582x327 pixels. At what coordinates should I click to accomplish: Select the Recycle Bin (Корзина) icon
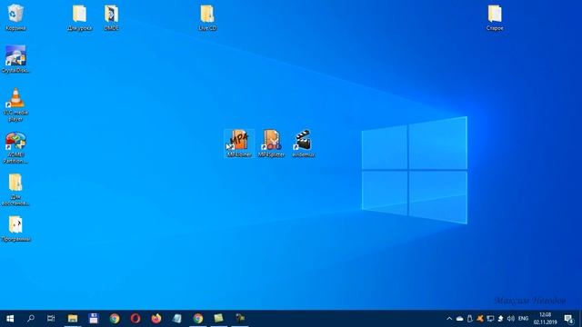click(15, 17)
